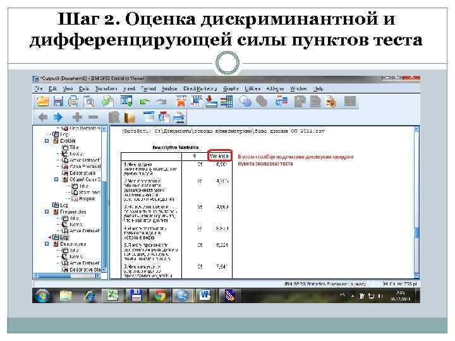Click the volume icon in system tray
This screenshot has width=455, height=341.
pos(380,296)
